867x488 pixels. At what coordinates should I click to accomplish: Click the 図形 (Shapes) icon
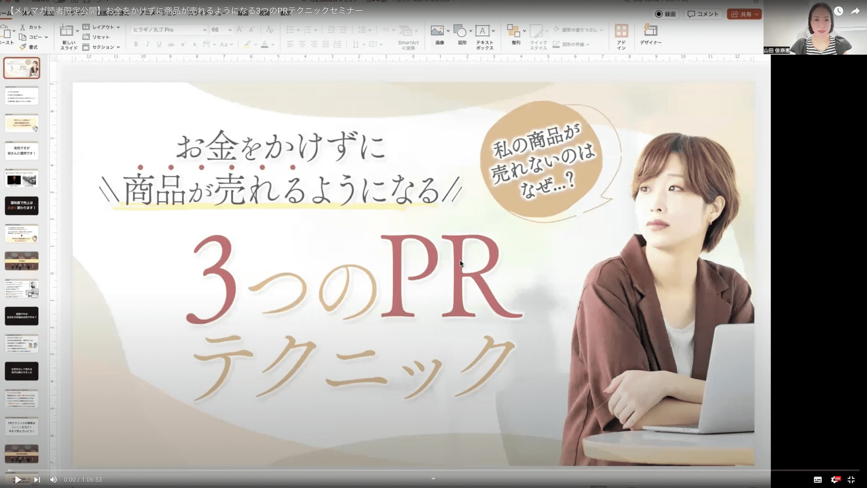(x=461, y=31)
